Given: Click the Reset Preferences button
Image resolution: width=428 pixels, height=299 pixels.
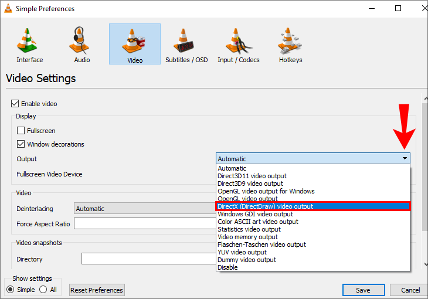Looking at the screenshot, I should 97,290.
